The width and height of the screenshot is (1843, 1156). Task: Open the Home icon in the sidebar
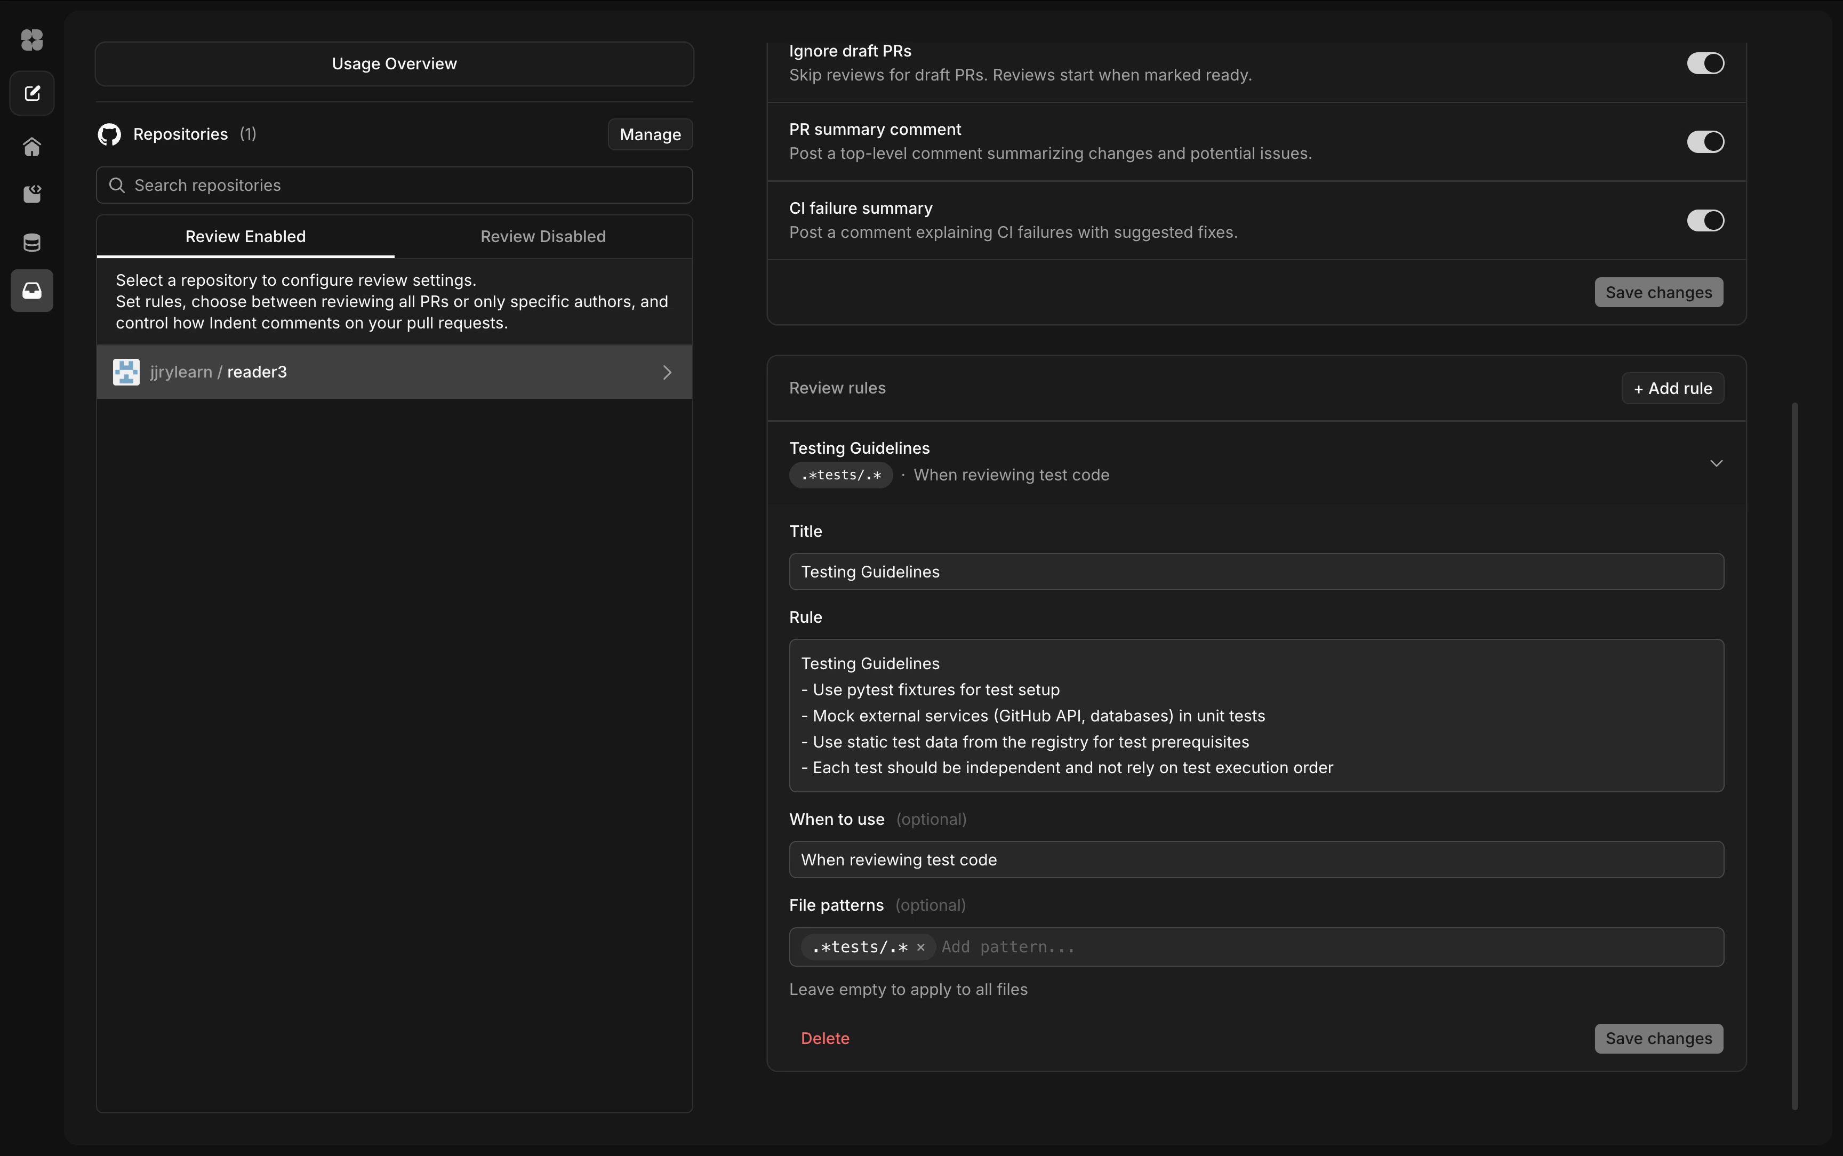pos(31,145)
